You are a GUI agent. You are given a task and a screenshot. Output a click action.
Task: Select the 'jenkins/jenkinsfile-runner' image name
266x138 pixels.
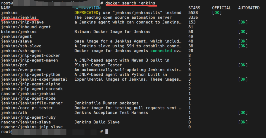[x=32, y=103]
